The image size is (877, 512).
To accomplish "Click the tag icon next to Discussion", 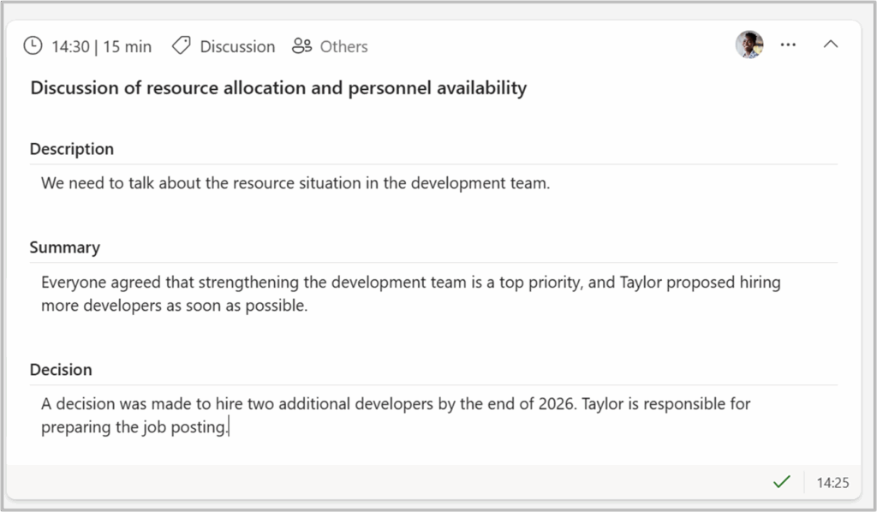I will [181, 46].
